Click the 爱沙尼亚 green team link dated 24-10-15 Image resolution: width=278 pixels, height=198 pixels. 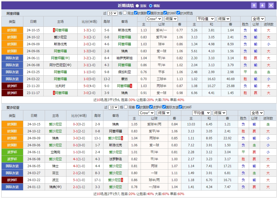55,124
